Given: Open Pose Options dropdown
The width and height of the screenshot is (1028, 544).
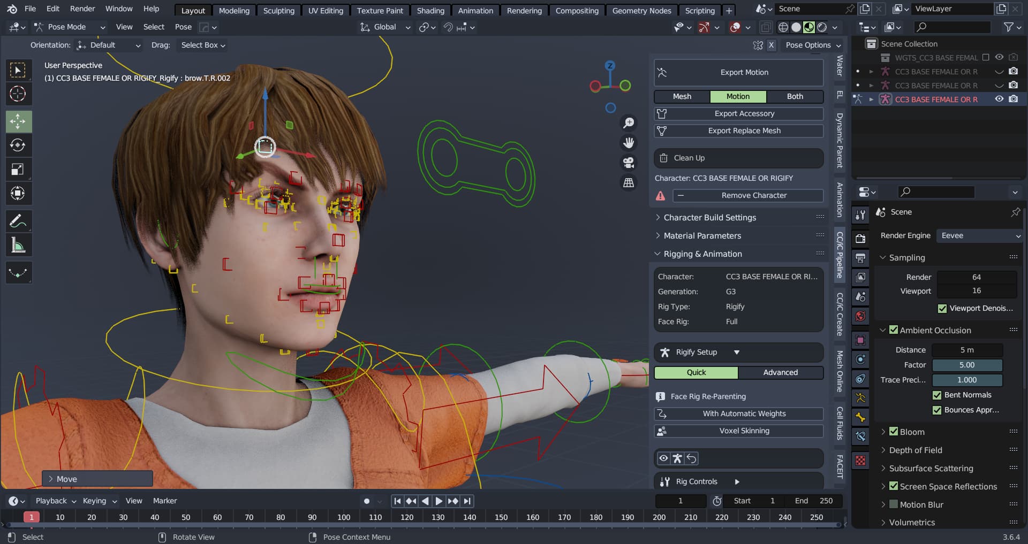Looking at the screenshot, I should point(813,45).
